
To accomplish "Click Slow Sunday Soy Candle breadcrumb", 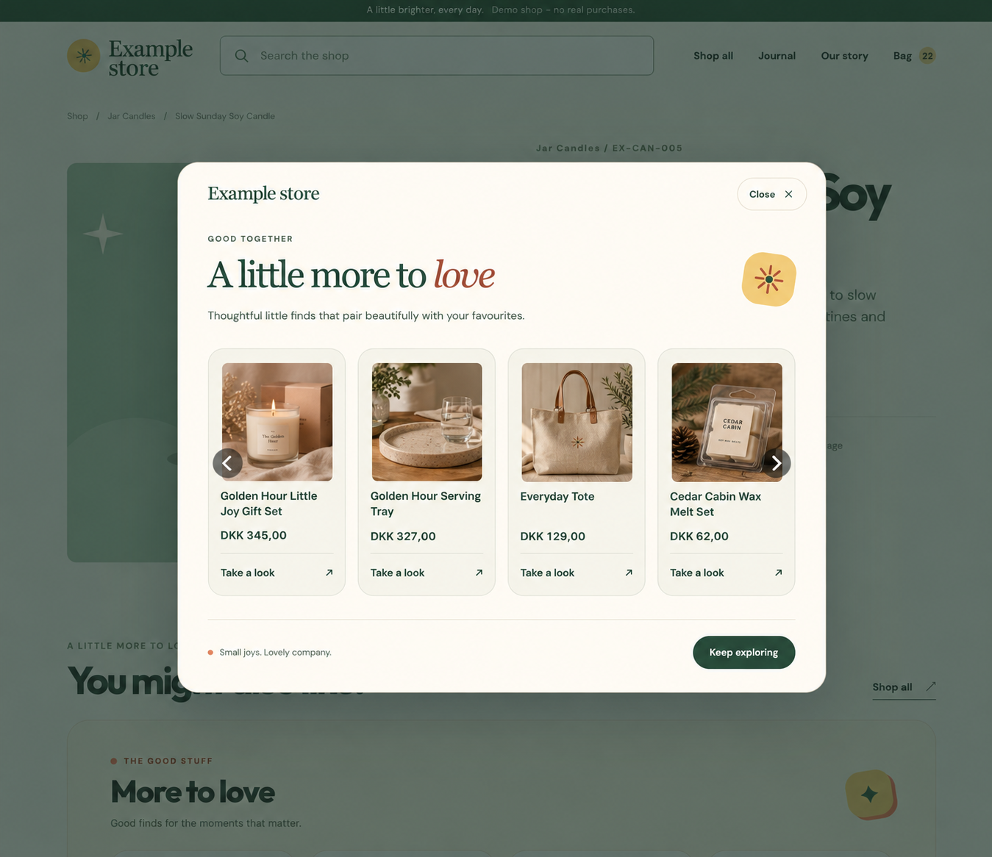I will (x=225, y=116).
